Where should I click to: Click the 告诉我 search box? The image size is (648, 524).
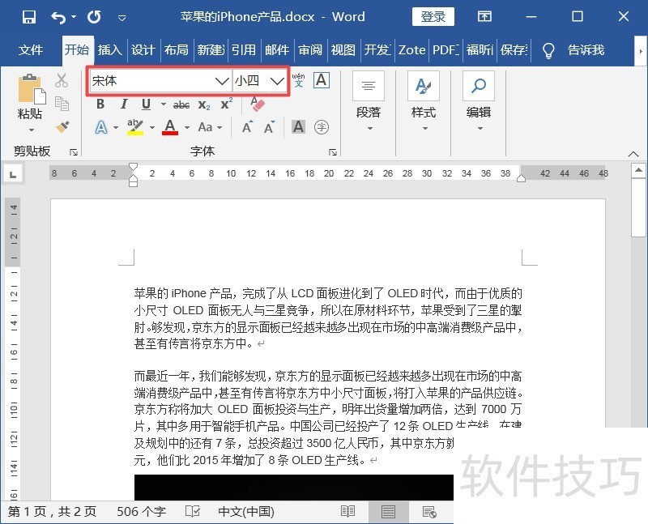click(586, 50)
